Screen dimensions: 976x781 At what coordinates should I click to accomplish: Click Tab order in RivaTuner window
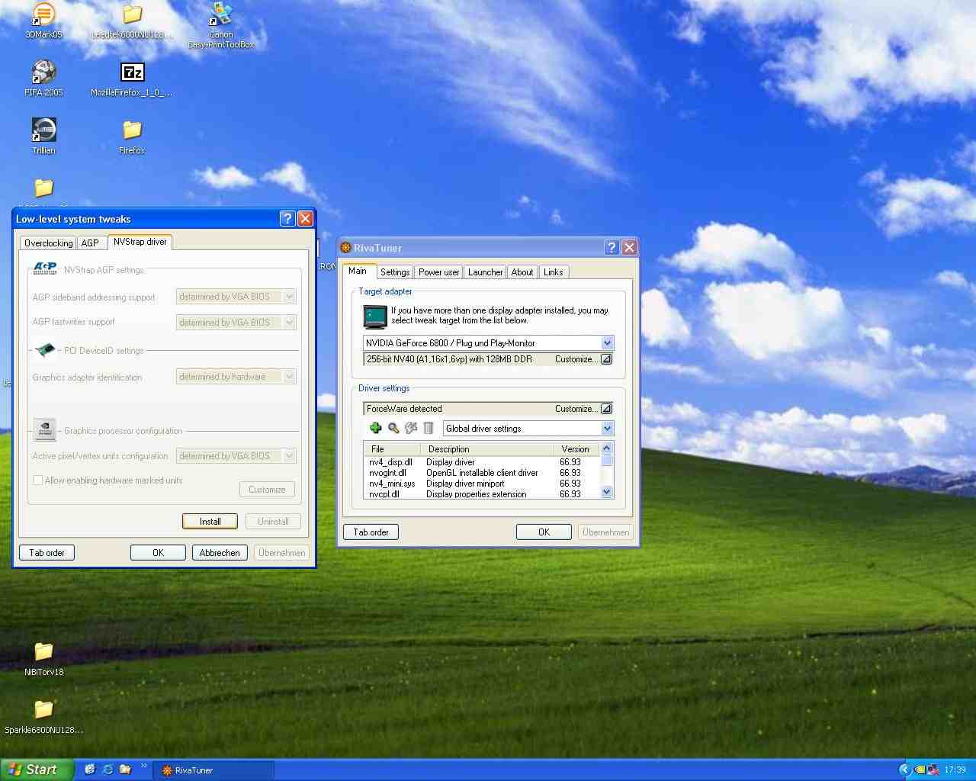tap(371, 532)
